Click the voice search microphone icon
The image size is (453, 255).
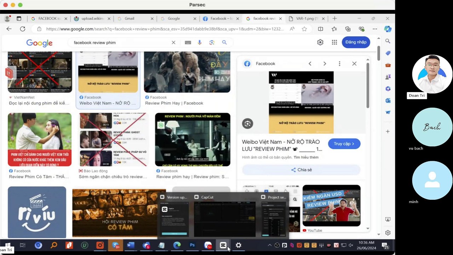click(x=200, y=42)
